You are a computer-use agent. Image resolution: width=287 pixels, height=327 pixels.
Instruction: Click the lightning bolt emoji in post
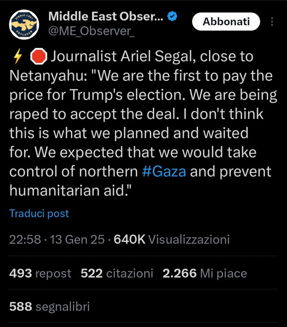(x=17, y=57)
